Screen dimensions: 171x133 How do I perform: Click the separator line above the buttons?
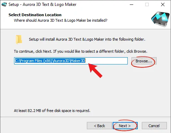pos(85,117)
